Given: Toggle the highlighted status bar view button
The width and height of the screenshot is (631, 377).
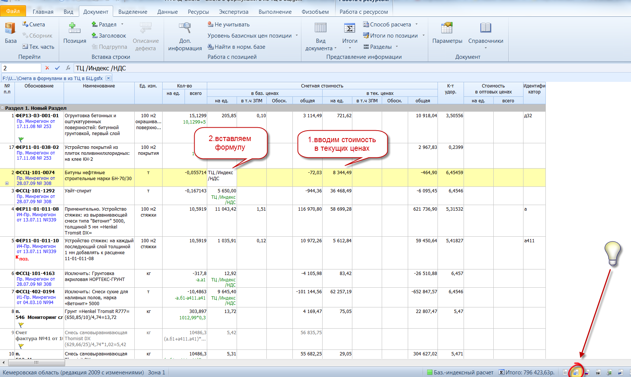Looking at the screenshot, I should (576, 372).
